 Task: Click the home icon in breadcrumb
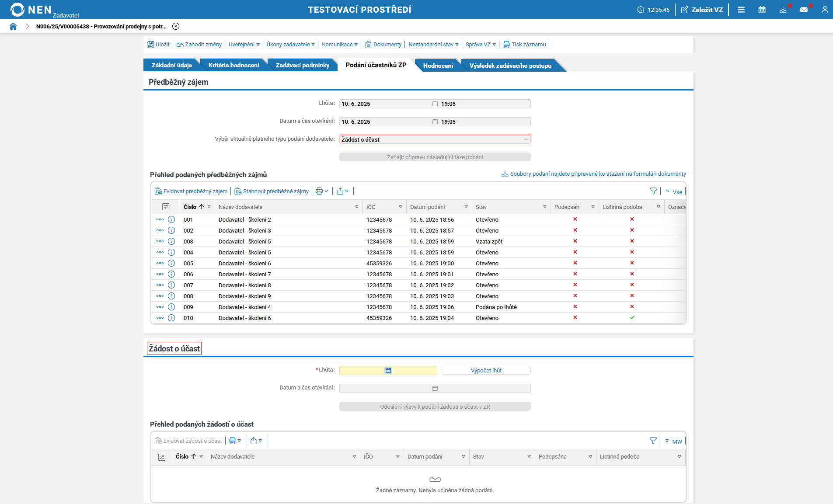(x=13, y=26)
